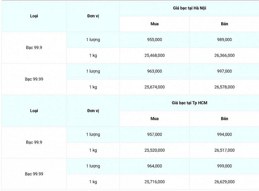Select the 997,000 sell price cell
The image size is (259, 191).
pyautogui.click(x=224, y=71)
